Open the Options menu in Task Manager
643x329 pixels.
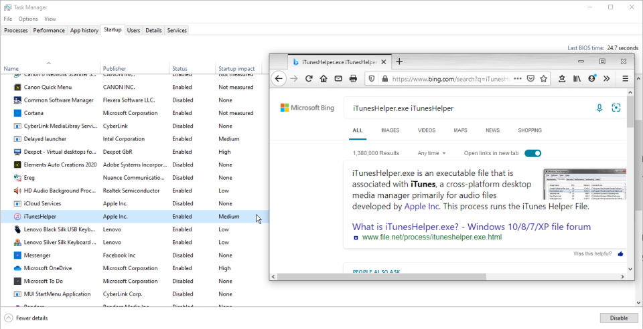click(28, 19)
